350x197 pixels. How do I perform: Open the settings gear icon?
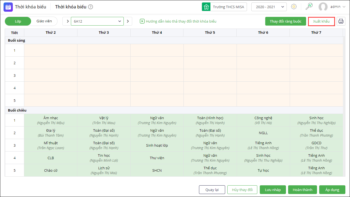pyautogui.click(x=294, y=7)
